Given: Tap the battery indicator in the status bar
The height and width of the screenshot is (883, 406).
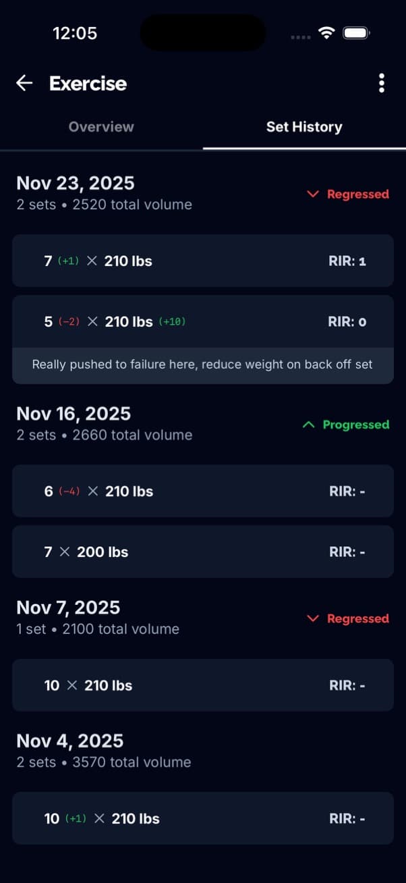Looking at the screenshot, I should (356, 32).
